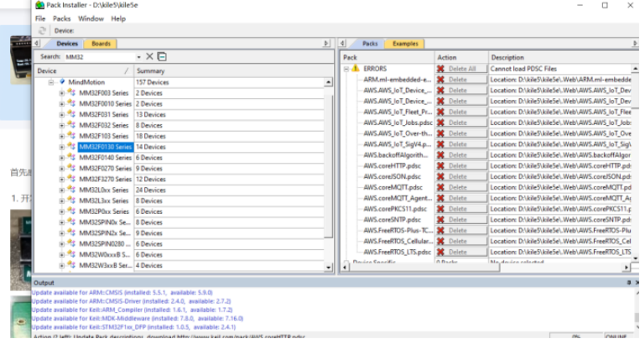Collapse the MindMotion vendor node

pyautogui.click(x=51, y=82)
